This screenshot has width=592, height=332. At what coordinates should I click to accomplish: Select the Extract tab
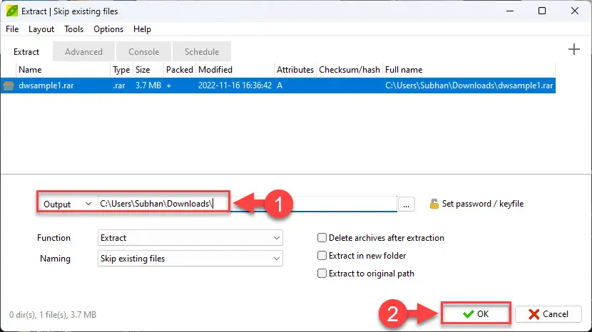click(x=26, y=52)
